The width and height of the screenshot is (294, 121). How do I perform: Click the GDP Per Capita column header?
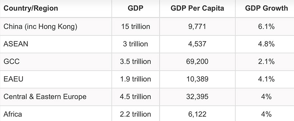click(x=197, y=8)
